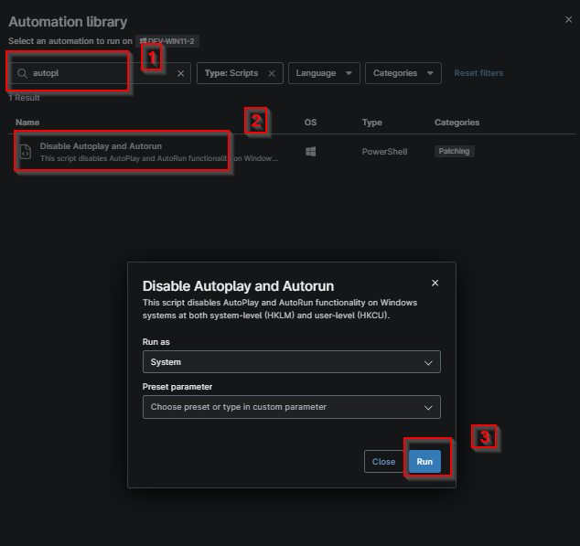Click the script file icon in the result row
This screenshot has height=546, width=580.
[x=26, y=152]
